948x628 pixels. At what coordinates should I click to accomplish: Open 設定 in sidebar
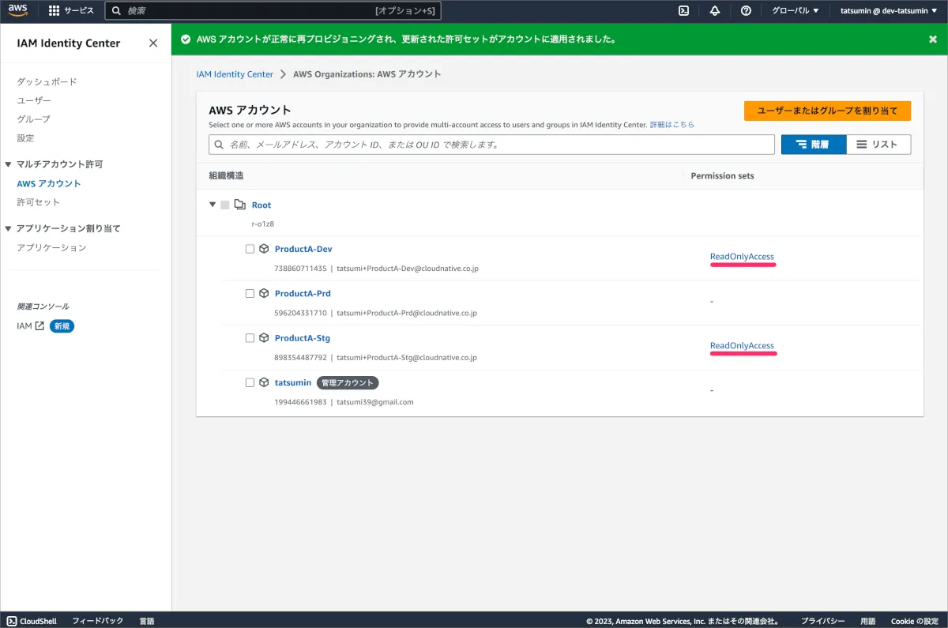(x=25, y=138)
